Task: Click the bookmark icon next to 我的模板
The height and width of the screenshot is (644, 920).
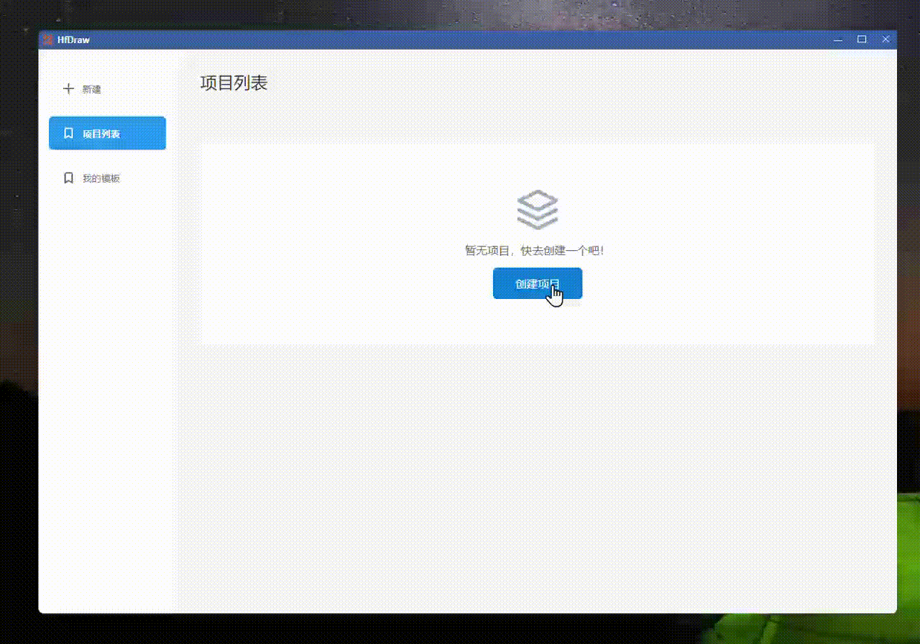Action: coord(68,178)
